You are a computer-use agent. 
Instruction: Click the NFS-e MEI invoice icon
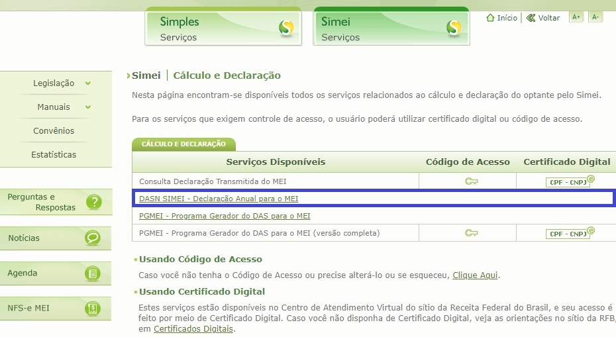93,309
